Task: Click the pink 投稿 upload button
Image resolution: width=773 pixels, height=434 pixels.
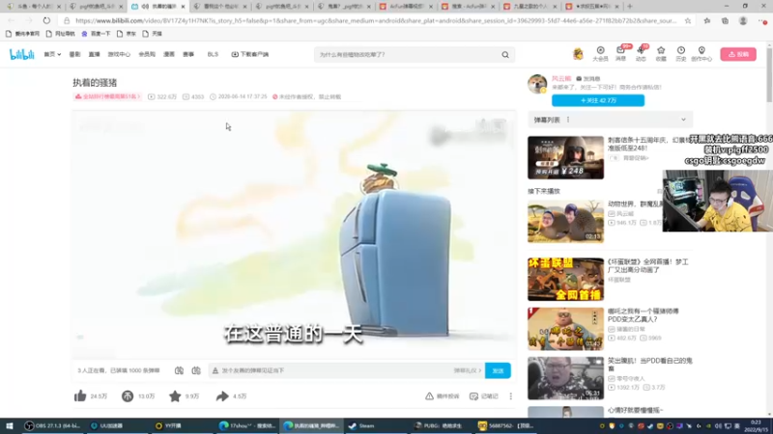Action: 738,54
